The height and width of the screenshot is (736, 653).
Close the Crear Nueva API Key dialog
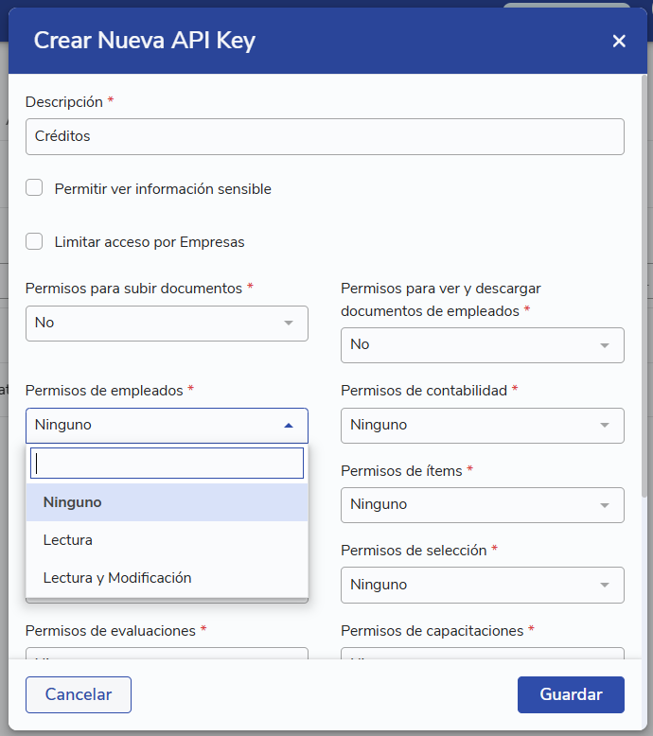(x=619, y=41)
